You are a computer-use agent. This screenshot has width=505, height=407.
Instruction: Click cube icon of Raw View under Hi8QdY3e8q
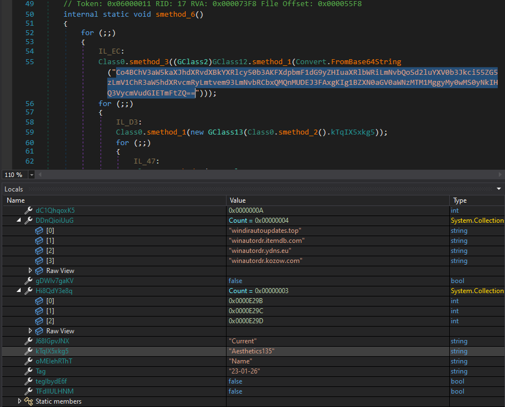[x=39, y=331]
